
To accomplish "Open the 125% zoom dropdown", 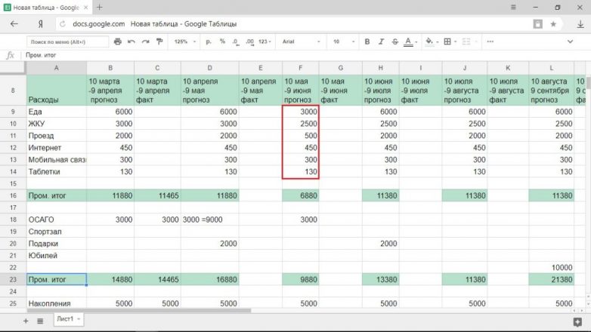I will (x=184, y=41).
